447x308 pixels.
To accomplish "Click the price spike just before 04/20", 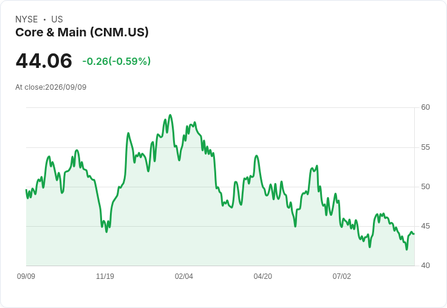I will 256,156.
